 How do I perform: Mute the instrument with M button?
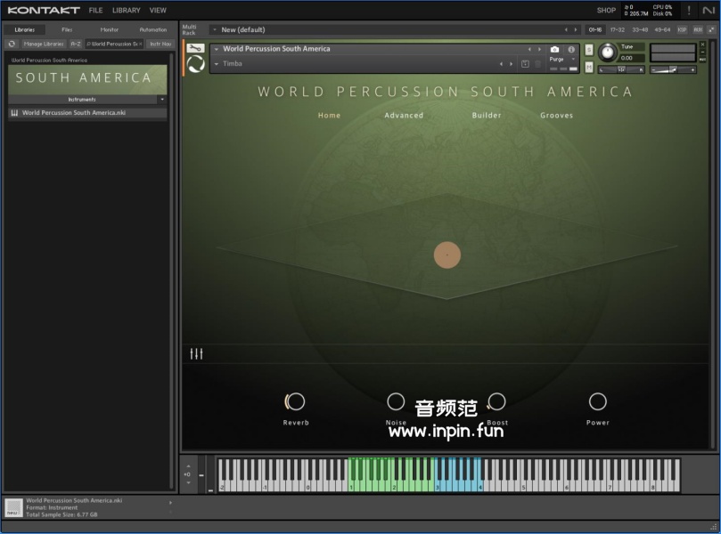pyautogui.click(x=589, y=66)
